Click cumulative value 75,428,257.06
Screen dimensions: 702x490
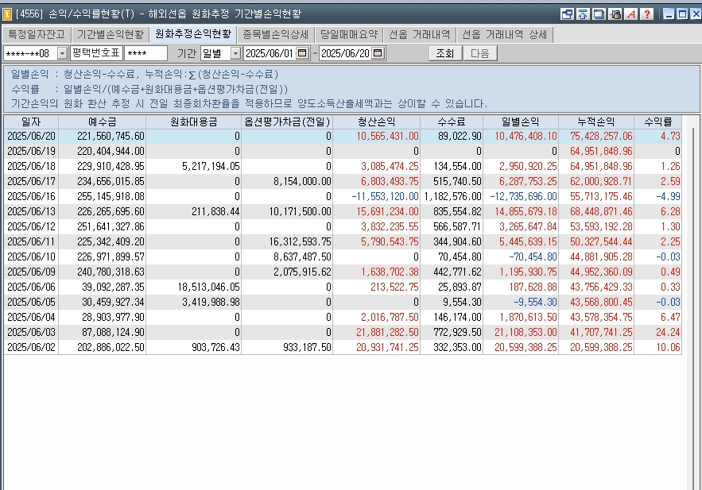pos(601,137)
